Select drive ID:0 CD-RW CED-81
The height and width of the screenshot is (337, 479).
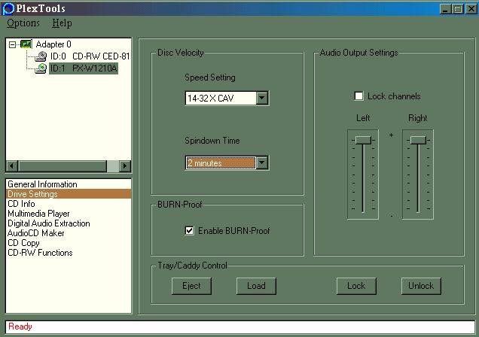tap(90, 56)
